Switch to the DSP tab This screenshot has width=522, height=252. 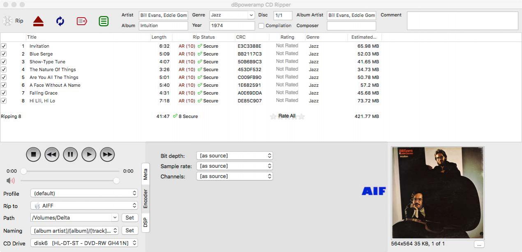[x=146, y=222]
